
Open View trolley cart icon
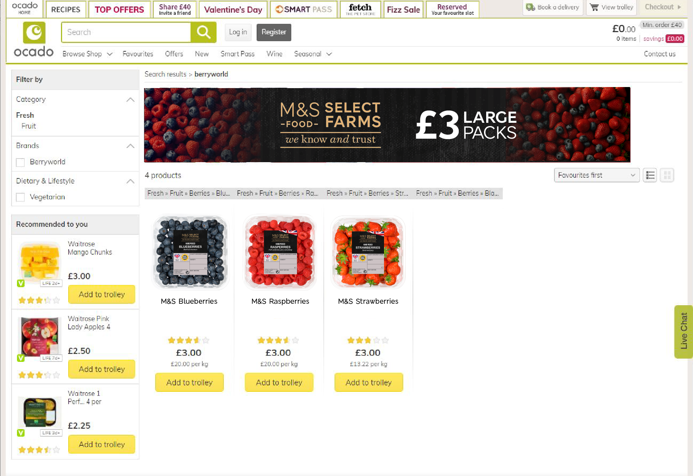coord(594,7)
